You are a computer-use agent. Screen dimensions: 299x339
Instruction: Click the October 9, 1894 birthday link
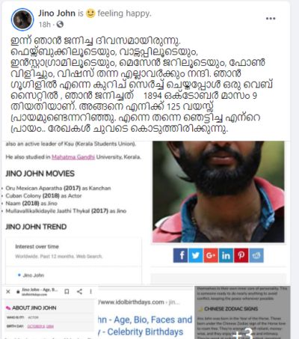point(40,326)
